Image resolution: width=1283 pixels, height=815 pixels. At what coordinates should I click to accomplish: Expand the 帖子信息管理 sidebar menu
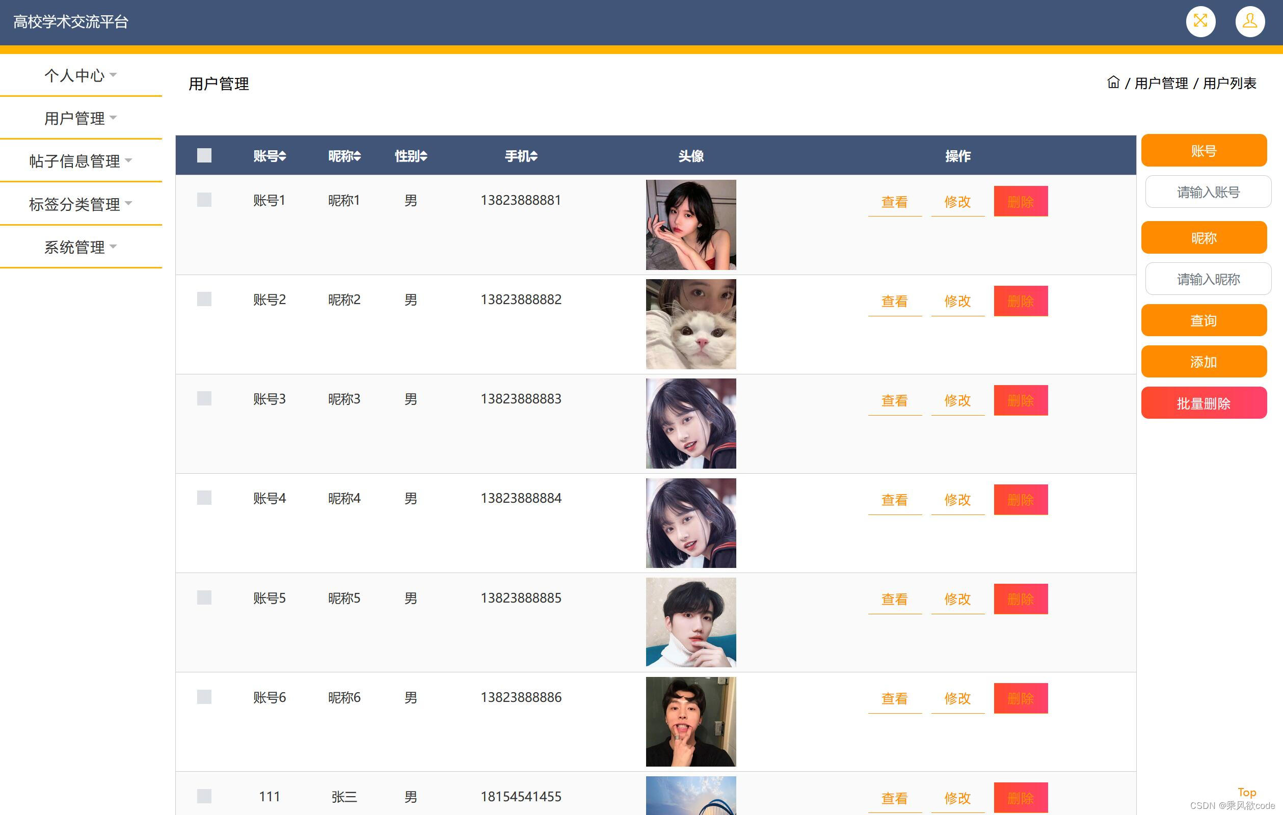81,161
